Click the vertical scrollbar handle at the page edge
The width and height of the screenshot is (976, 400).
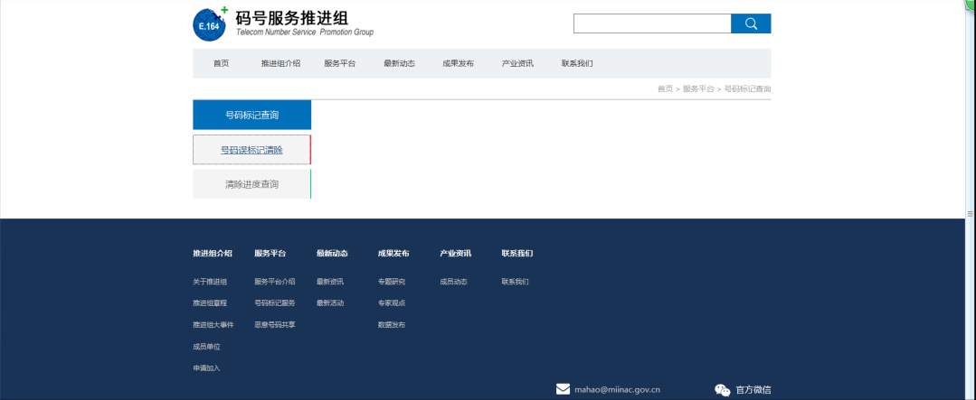click(971, 213)
